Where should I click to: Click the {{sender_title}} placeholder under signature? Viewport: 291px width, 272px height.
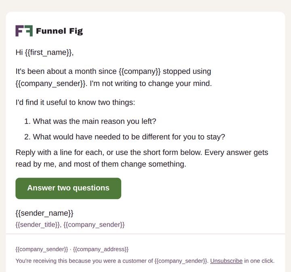[38, 225]
